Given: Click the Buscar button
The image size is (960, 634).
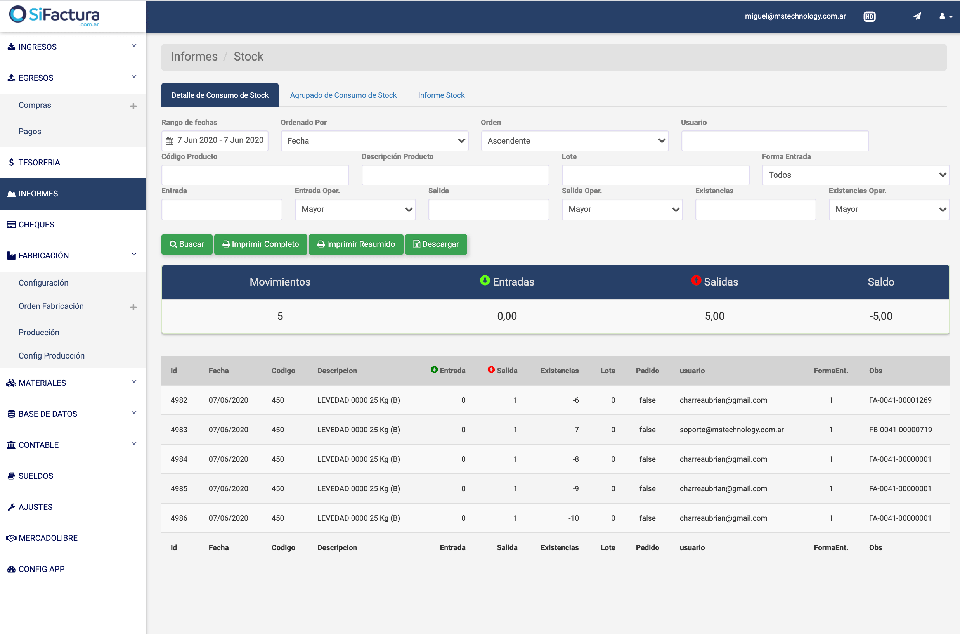Looking at the screenshot, I should (186, 244).
